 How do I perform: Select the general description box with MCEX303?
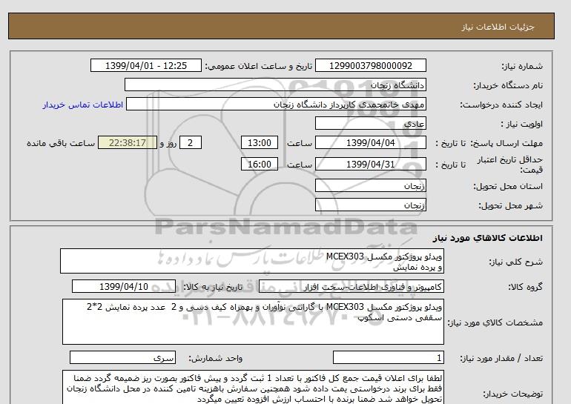252,262
